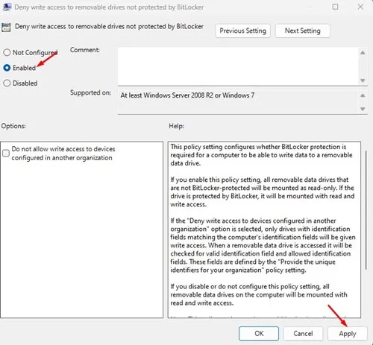Click the Help pane vertical scrollbar
Viewport: 373px width, 345px height.
pos(366,210)
